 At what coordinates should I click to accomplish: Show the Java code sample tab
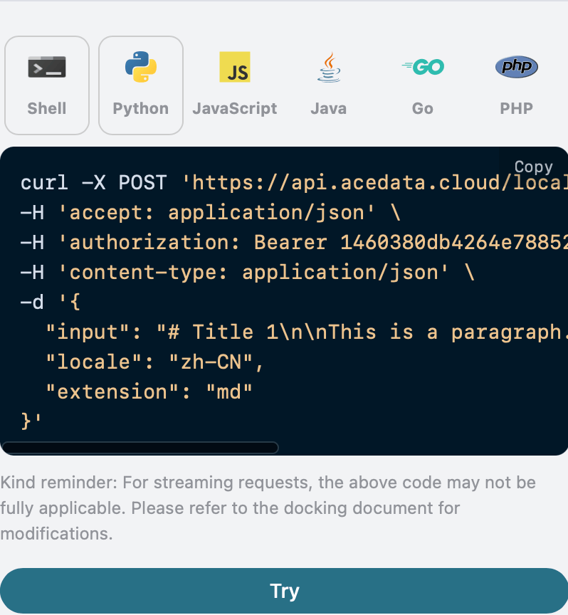(x=328, y=109)
